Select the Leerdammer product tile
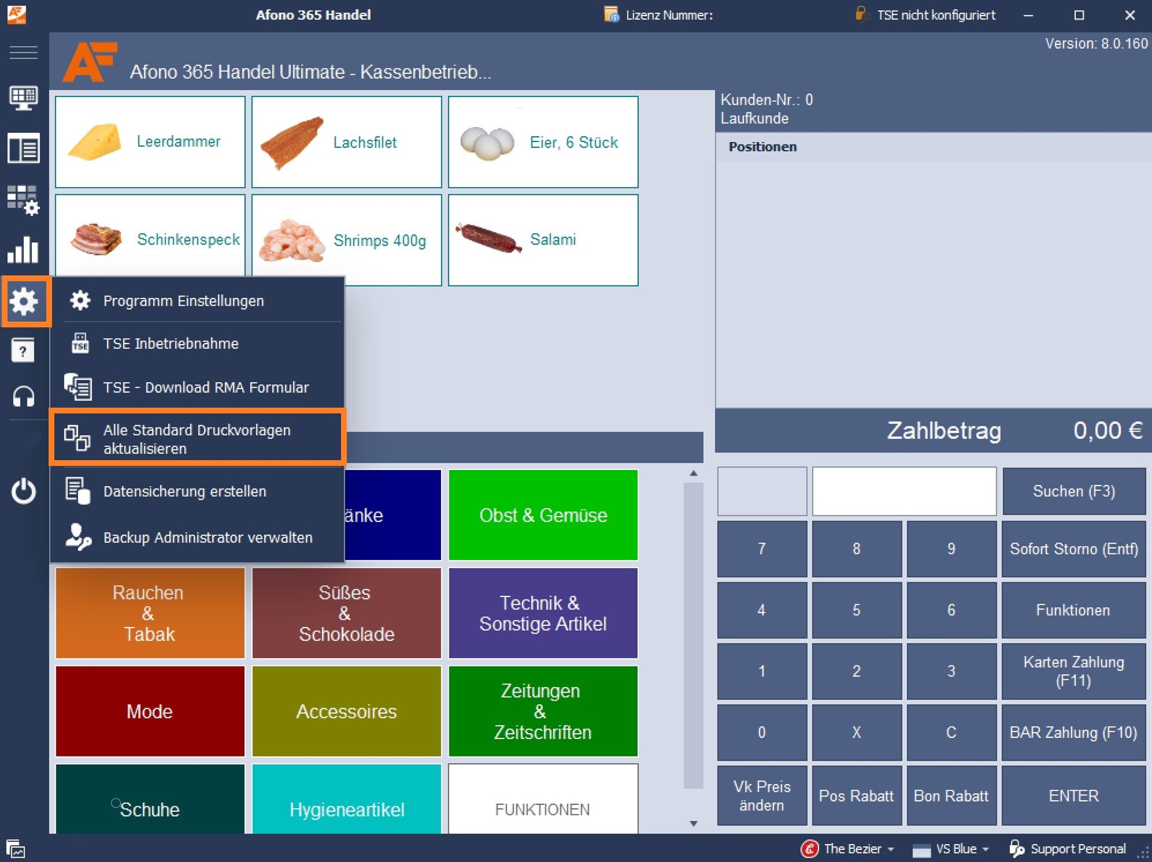Screen dimensions: 1152x862 point(150,142)
